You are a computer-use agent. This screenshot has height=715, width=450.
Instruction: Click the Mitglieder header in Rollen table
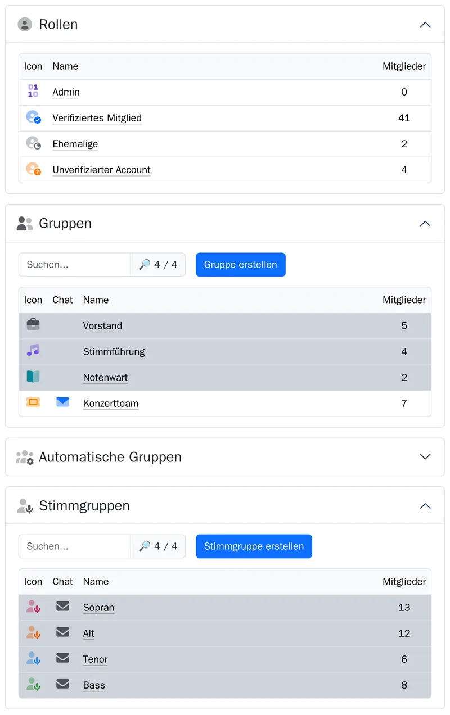tap(404, 66)
